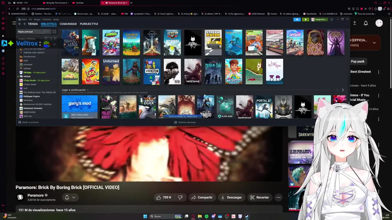
Task: Open the Portal 2 recommended tile
Action: click(264, 107)
